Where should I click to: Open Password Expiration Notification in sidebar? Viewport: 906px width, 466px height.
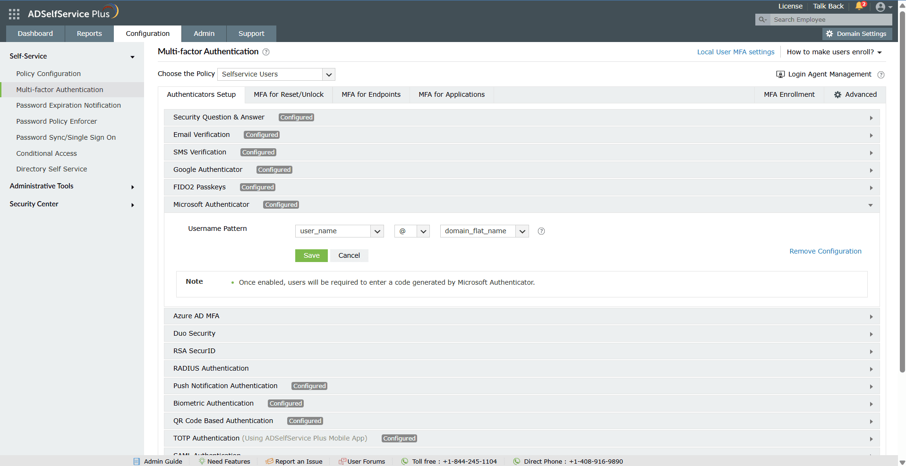(x=68, y=105)
